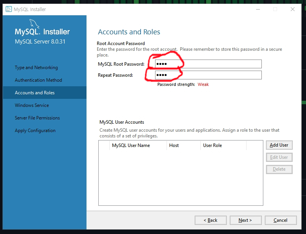306x234 pixels.
Task: Click MySQL Server 8.0.31 text
Action: click(40, 42)
